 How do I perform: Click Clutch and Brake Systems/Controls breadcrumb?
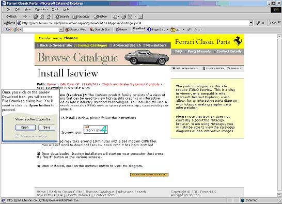(130, 84)
